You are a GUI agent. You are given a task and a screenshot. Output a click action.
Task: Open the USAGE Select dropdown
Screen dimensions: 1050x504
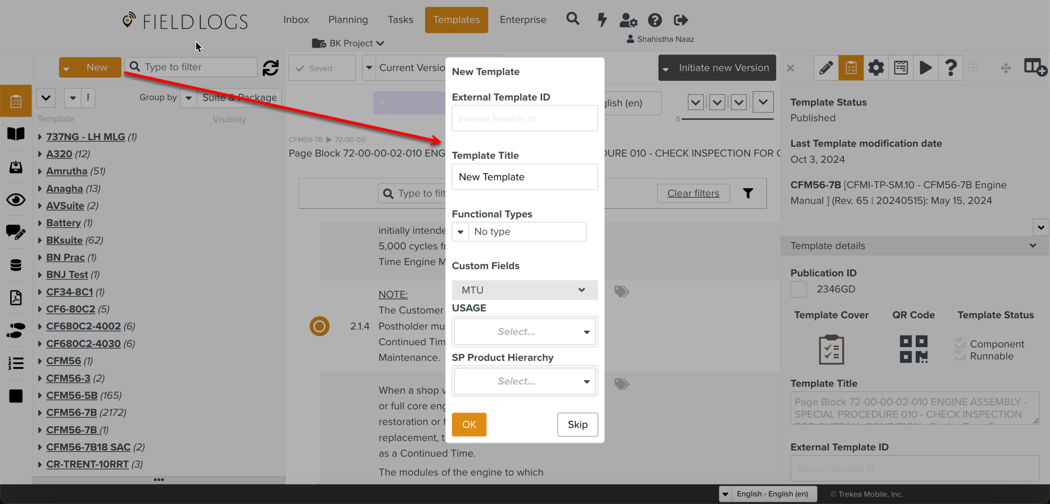pos(524,332)
